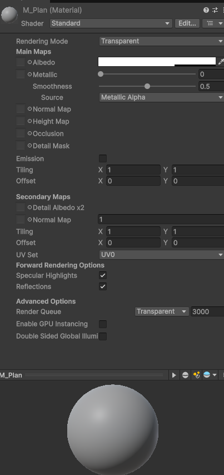The image size is (224, 475).
Task: Click the Smoothness slider handle
Action: (147, 86)
